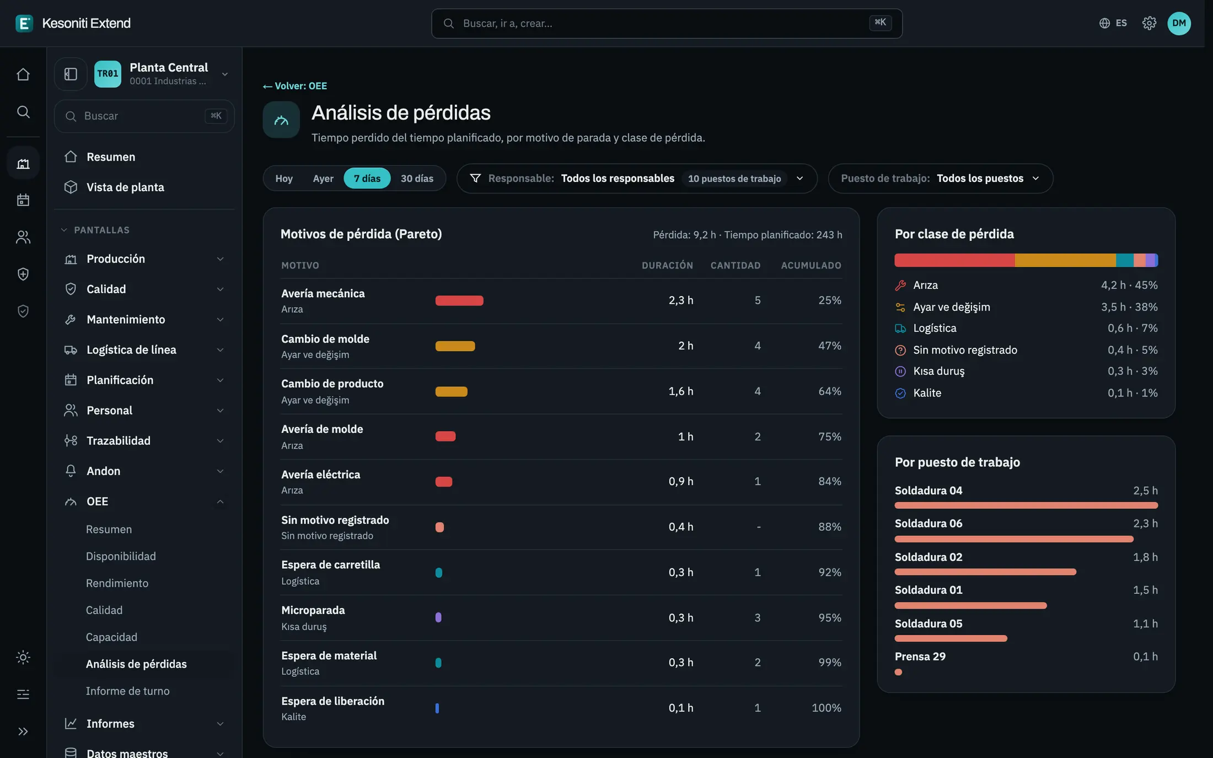Image resolution: width=1213 pixels, height=758 pixels.
Task: Open the DM user avatar menu
Action: tap(1179, 23)
